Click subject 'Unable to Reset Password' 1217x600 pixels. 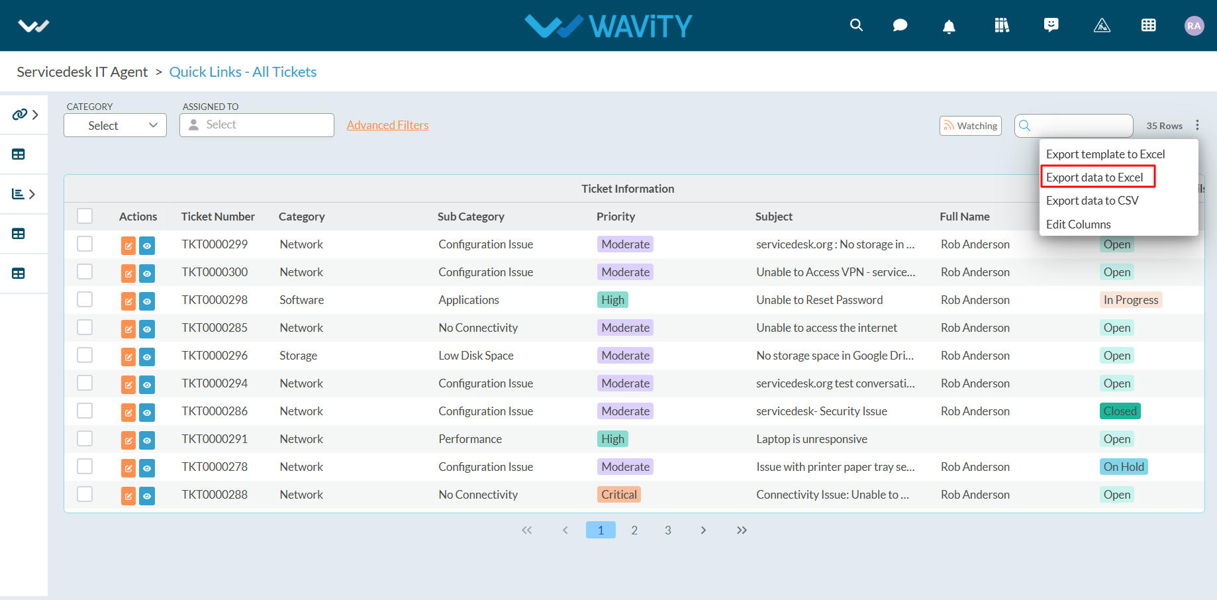coord(820,300)
